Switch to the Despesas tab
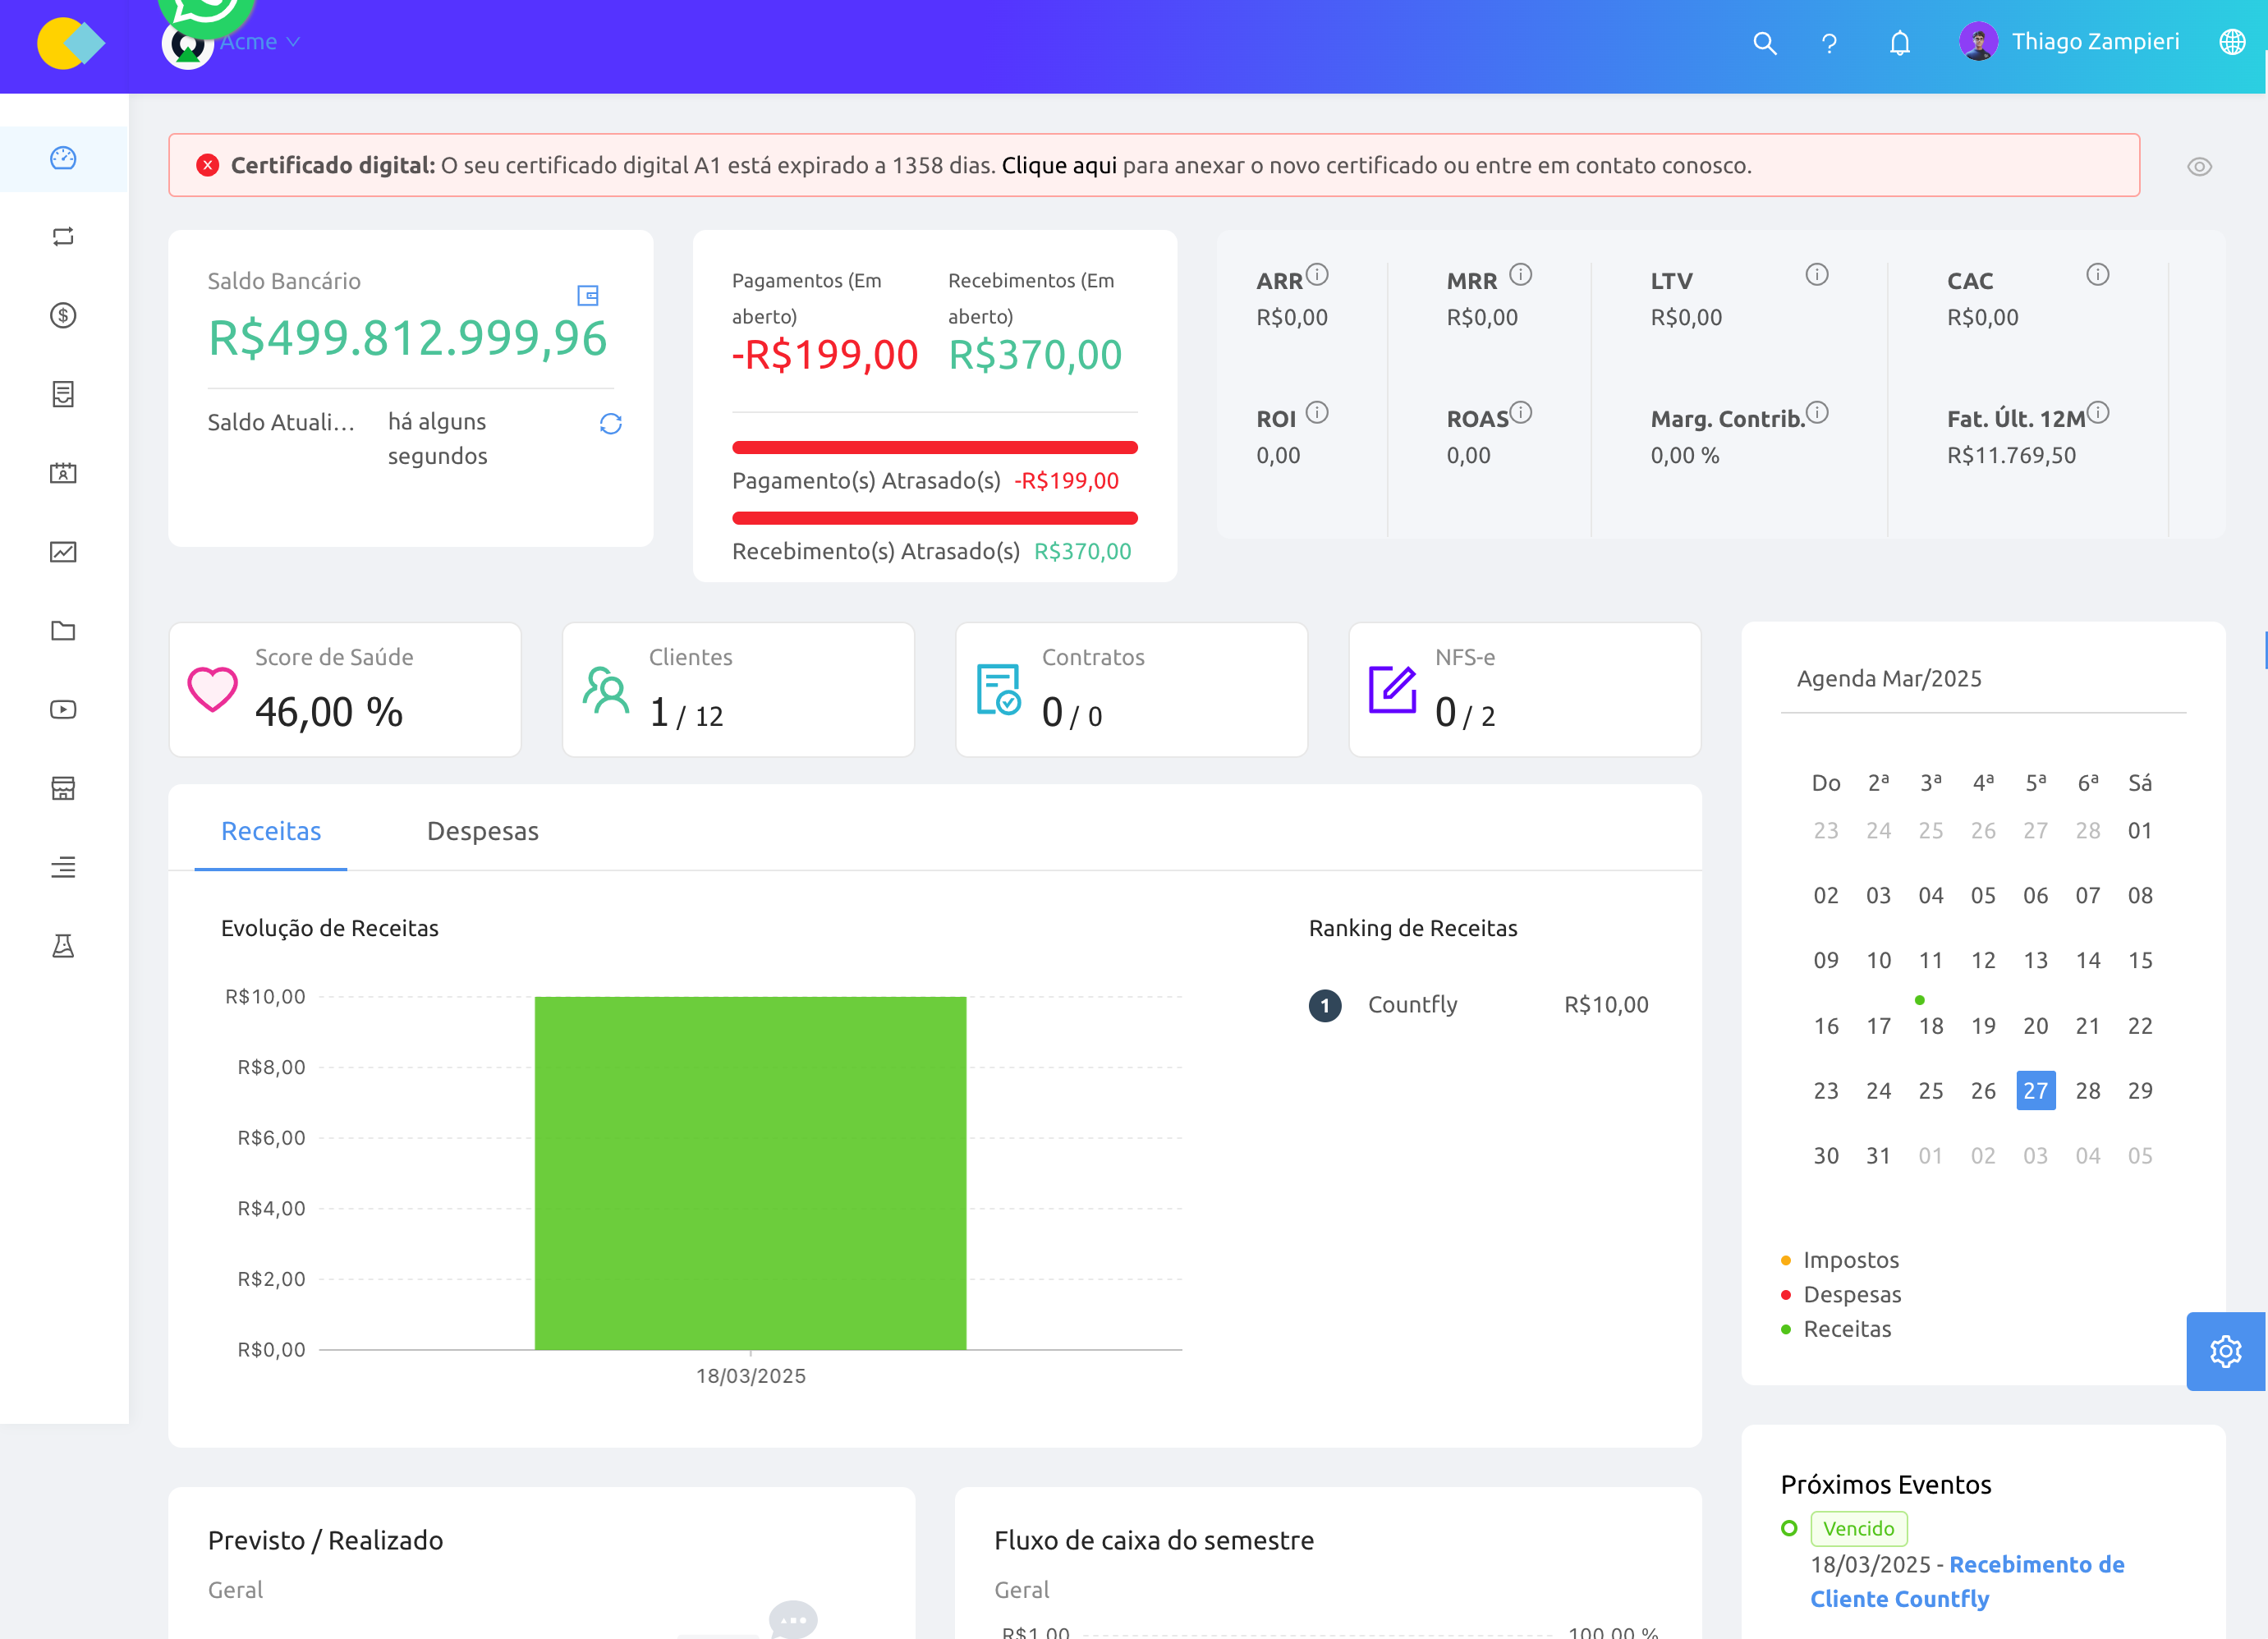Image resolution: width=2268 pixels, height=1639 pixels. [x=482, y=831]
